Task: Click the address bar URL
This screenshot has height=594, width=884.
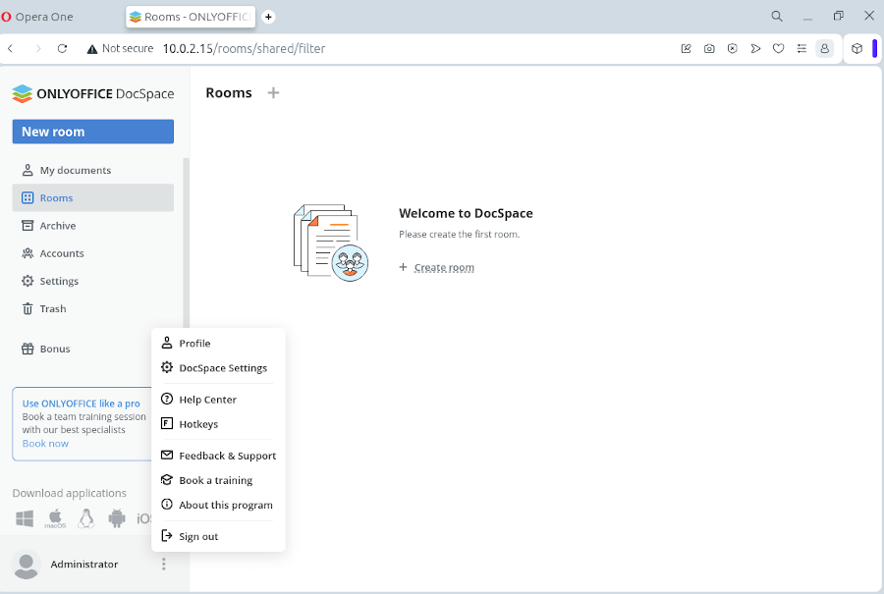Action: point(245,48)
